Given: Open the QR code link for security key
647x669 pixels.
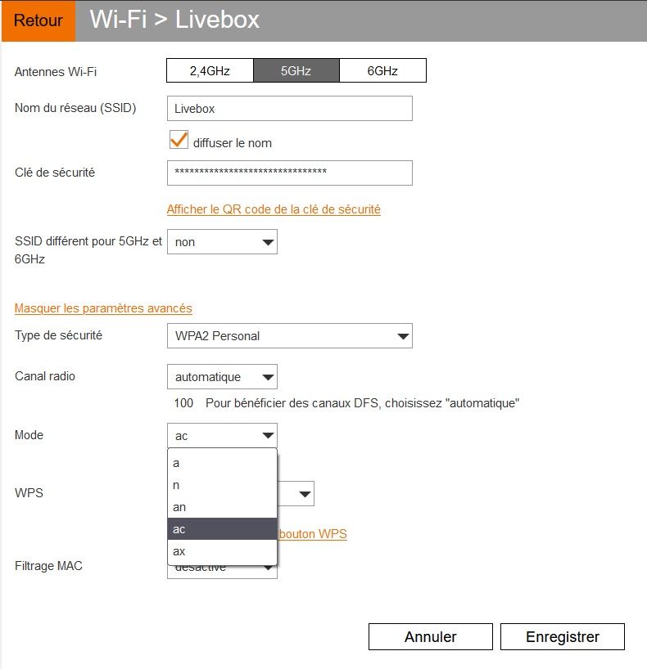Looking at the screenshot, I should [274, 209].
